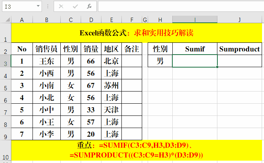Click the '备注' header cell
The image size is (264, 163).
tap(132, 49)
